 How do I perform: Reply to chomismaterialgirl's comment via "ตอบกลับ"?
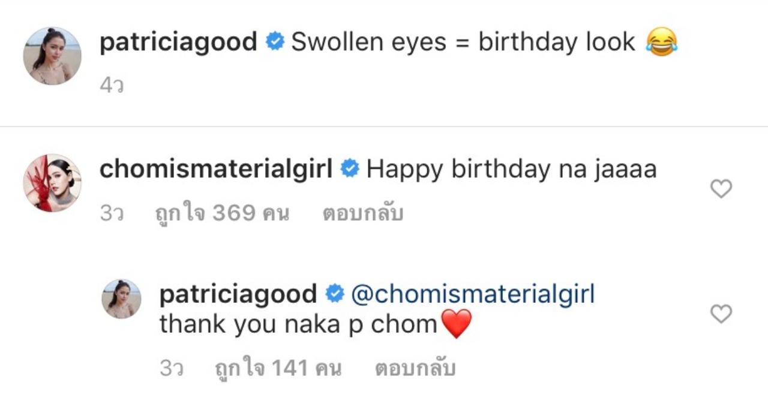tap(362, 213)
